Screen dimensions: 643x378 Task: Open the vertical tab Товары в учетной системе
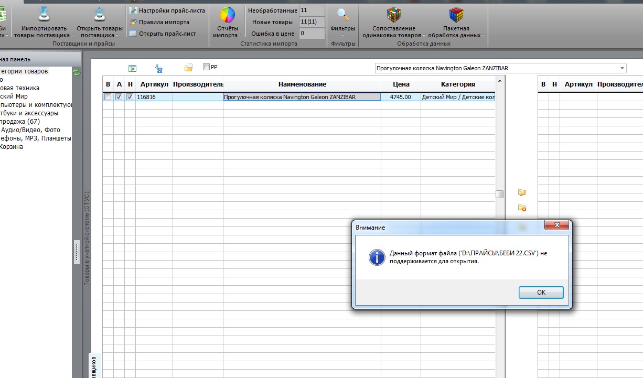(x=87, y=237)
